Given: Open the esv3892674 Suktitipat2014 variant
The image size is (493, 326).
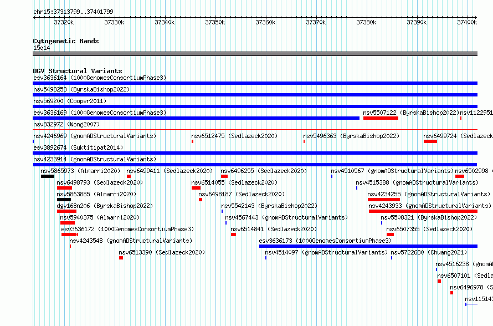Looking at the screenshot, I should [78, 147].
